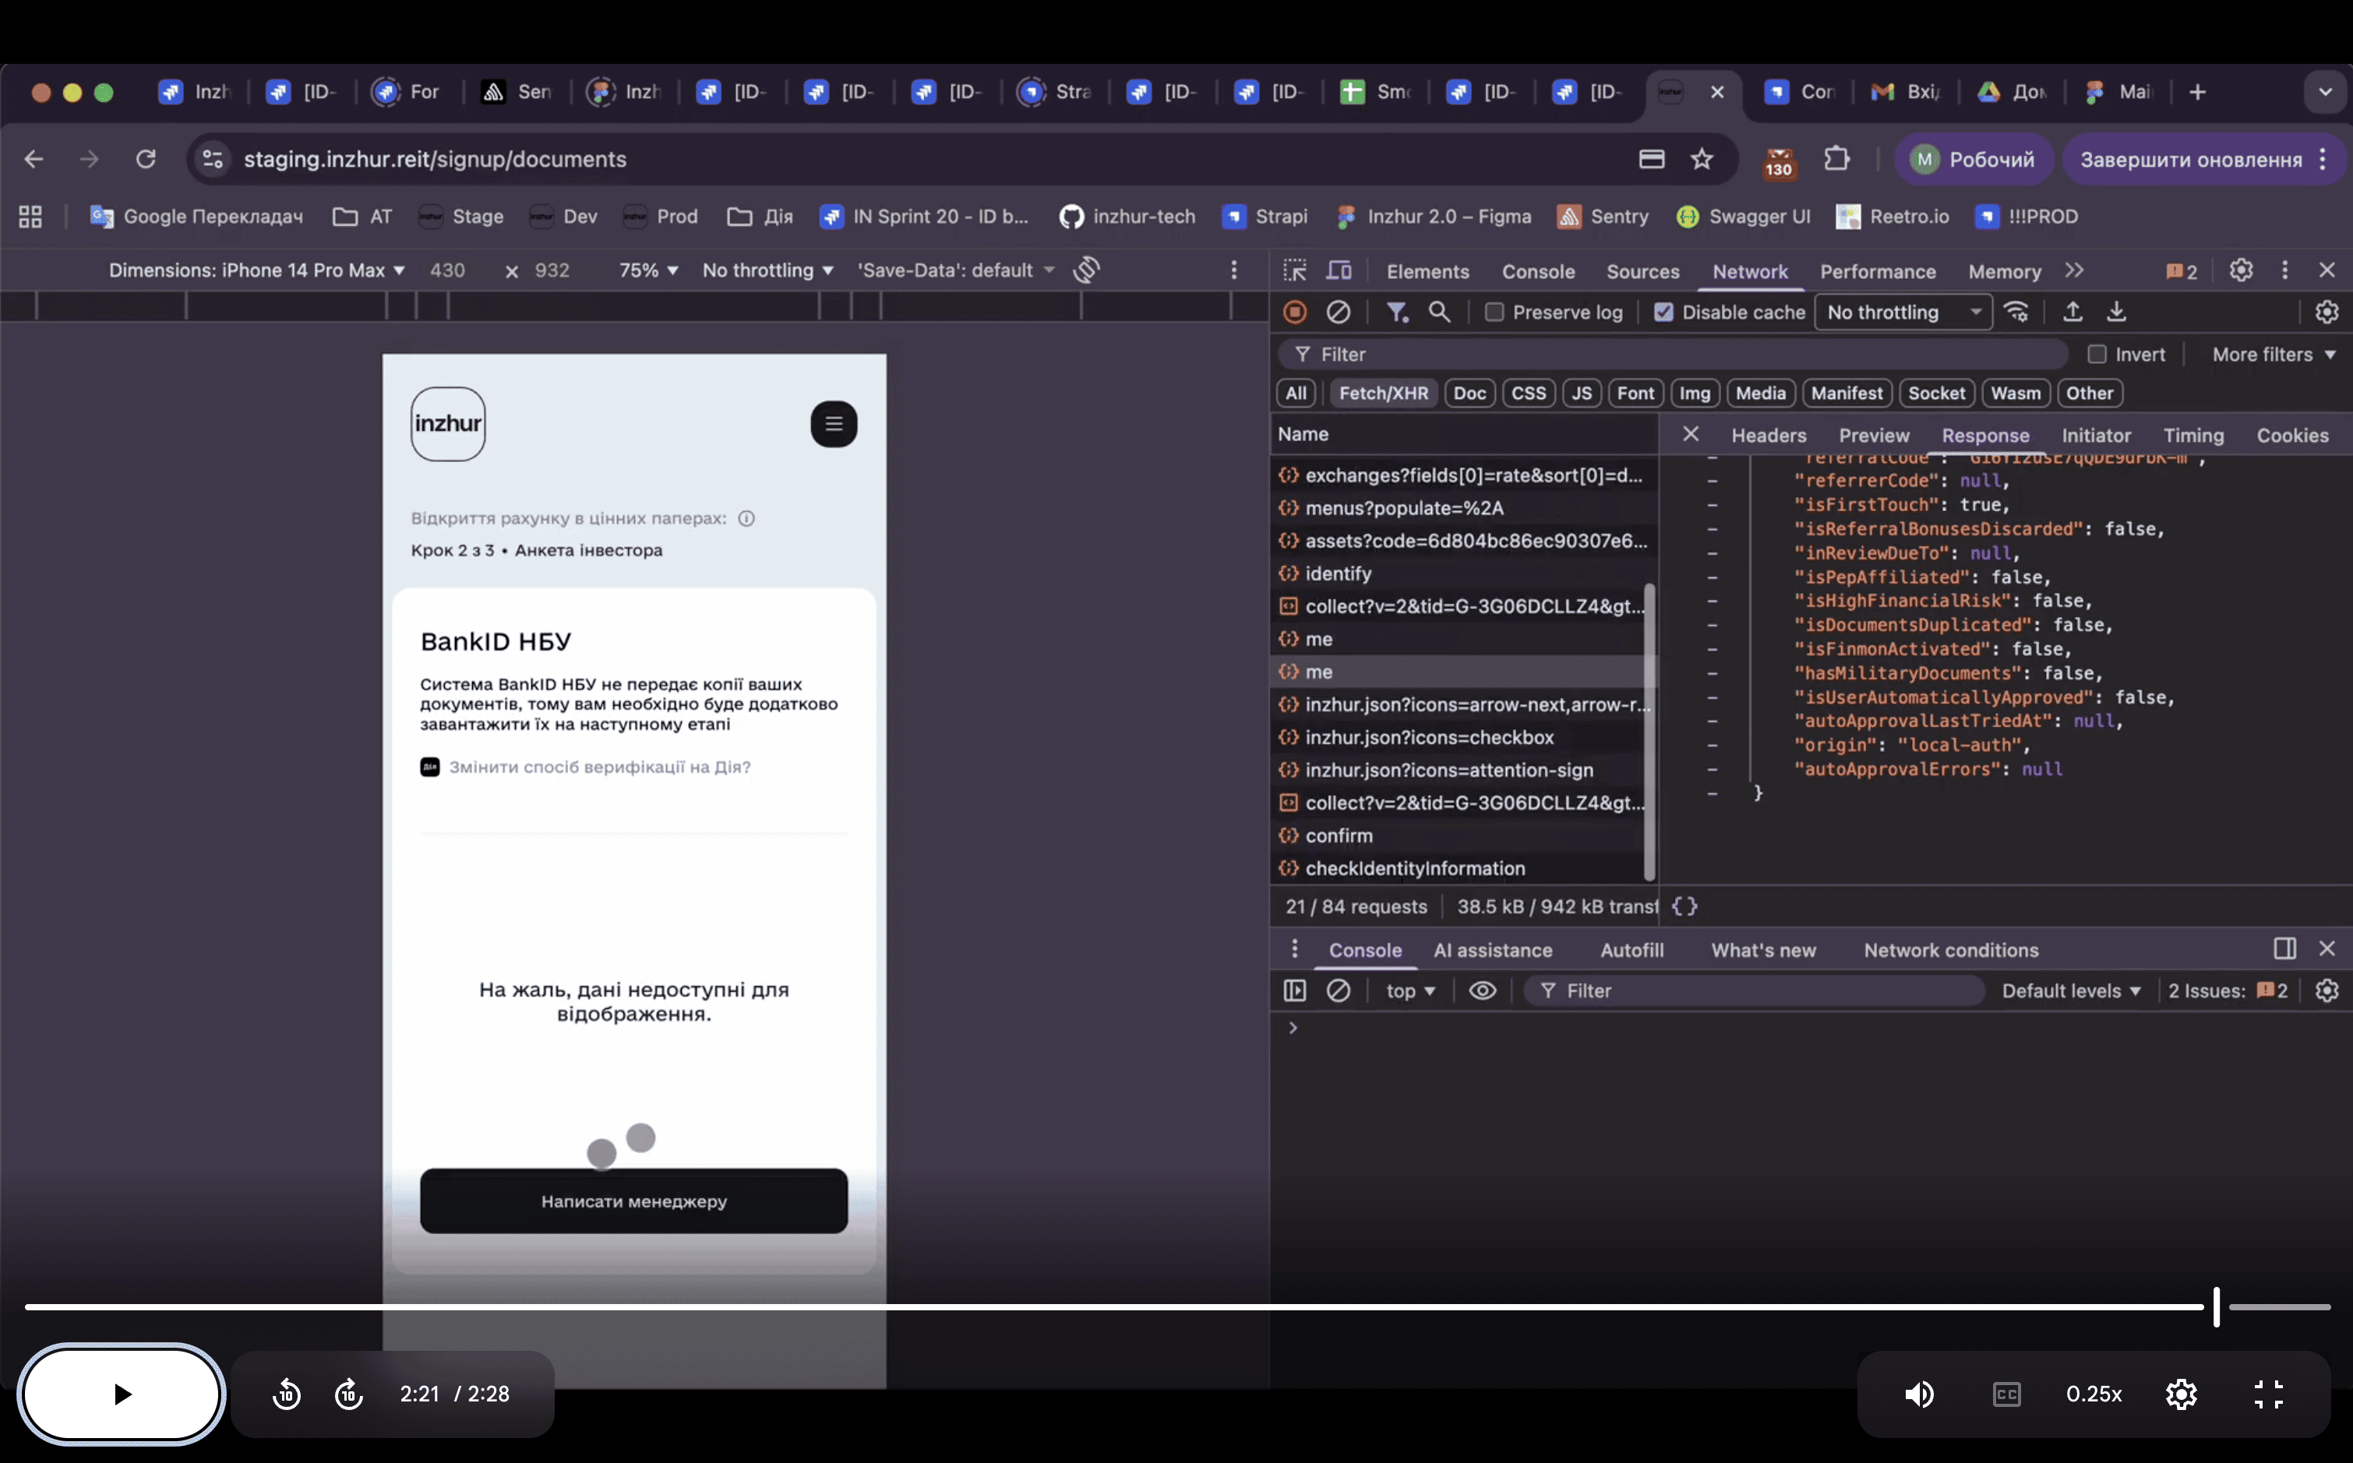
Task: Toggle the device toolbar icon
Action: pyautogui.click(x=1339, y=271)
